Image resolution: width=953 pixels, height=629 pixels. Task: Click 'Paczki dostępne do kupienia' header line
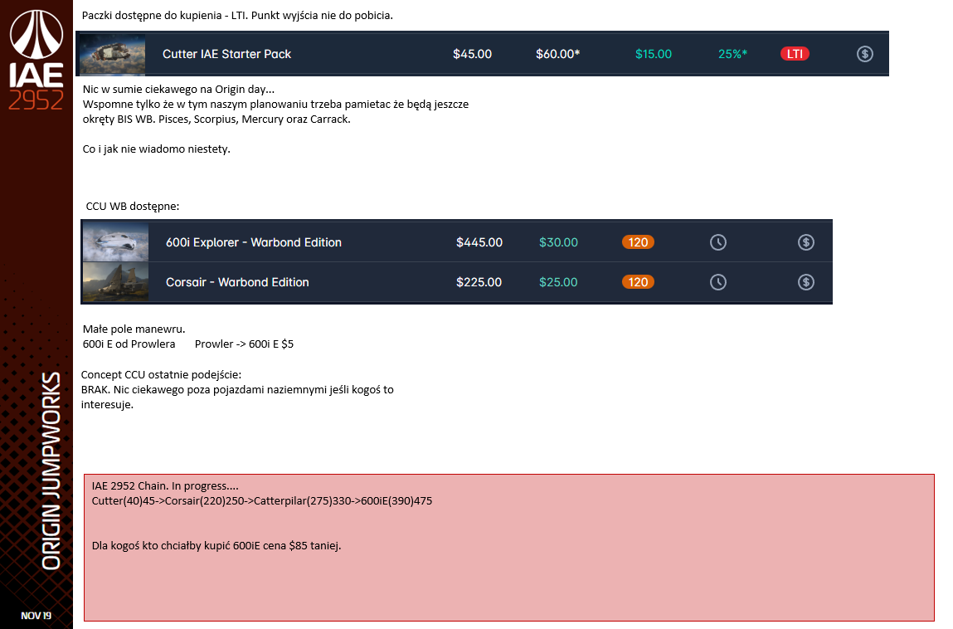[x=238, y=15]
